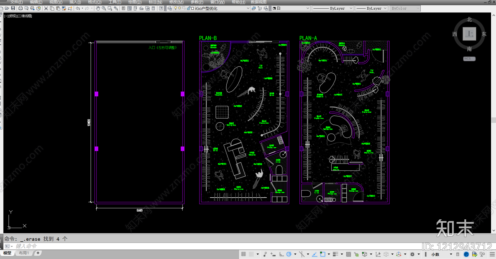This screenshot has width=496, height=259.
Task: Click the 东 east label on ViewCube compass
Action: [x=484, y=34]
